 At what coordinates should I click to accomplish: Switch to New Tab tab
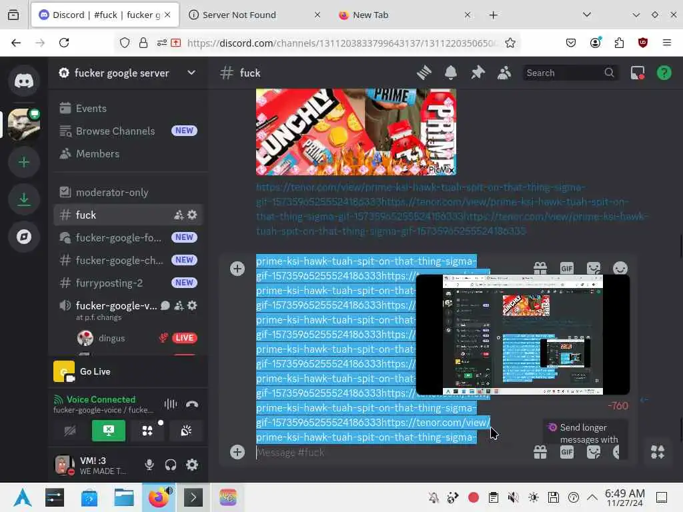[x=404, y=15]
